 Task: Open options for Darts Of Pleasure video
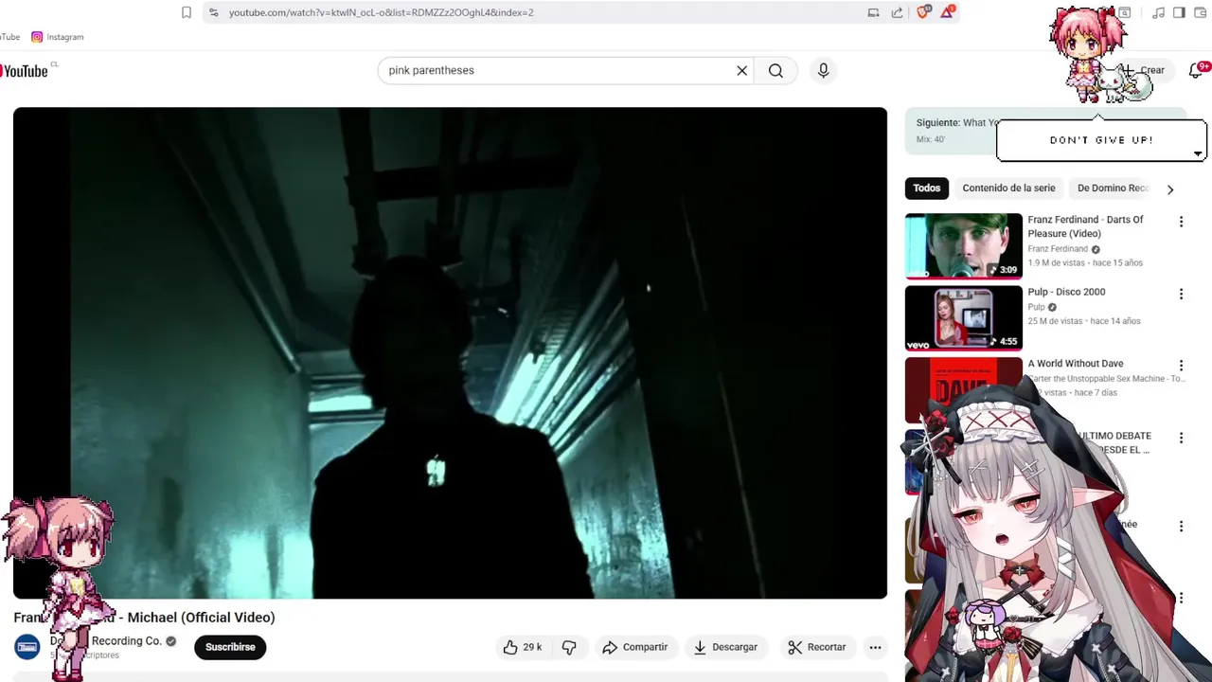pyautogui.click(x=1181, y=222)
